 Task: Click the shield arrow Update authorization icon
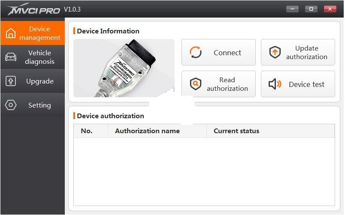tap(275, 53)
